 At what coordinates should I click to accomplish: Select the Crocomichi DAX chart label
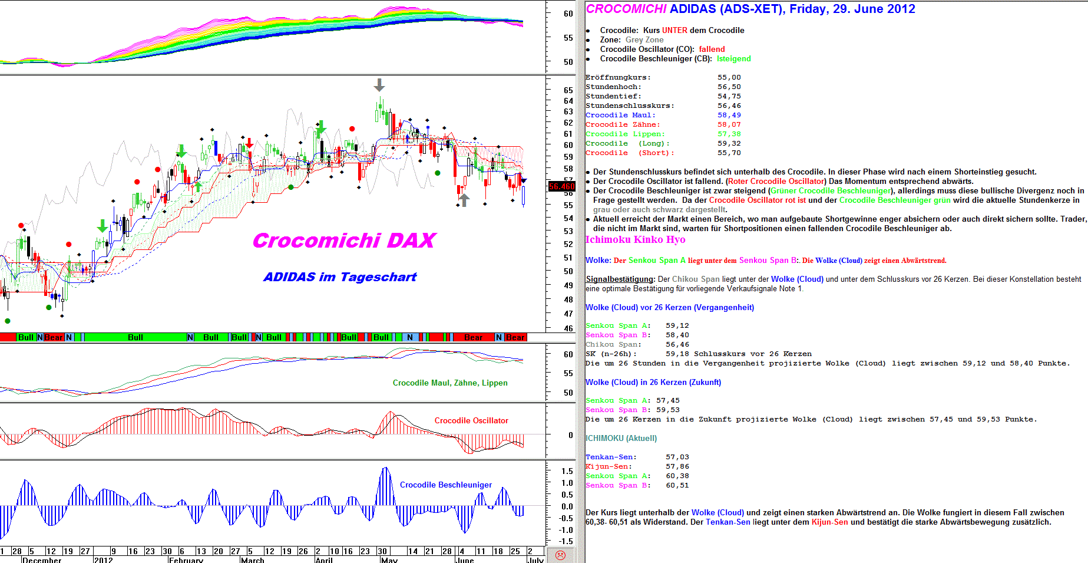click(343, 241)
